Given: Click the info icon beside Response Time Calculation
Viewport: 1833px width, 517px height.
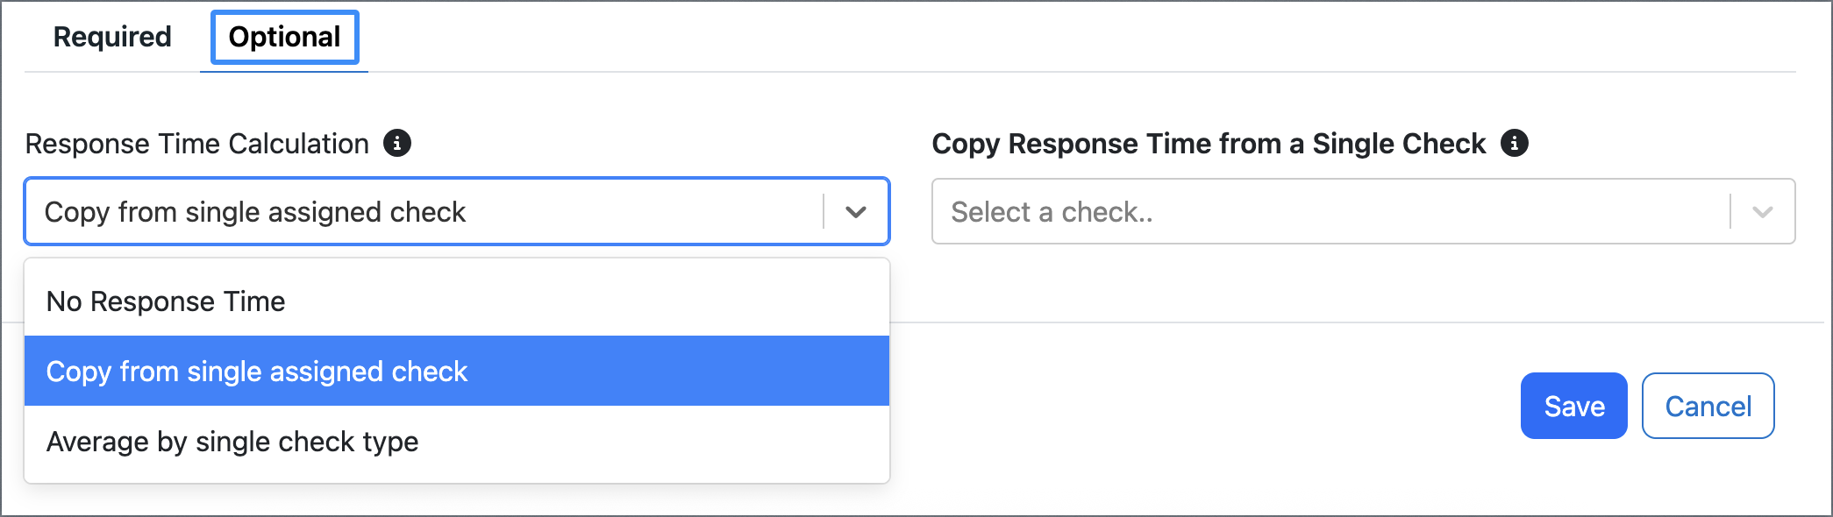Looking at the screenshot, I should point(397,143).
